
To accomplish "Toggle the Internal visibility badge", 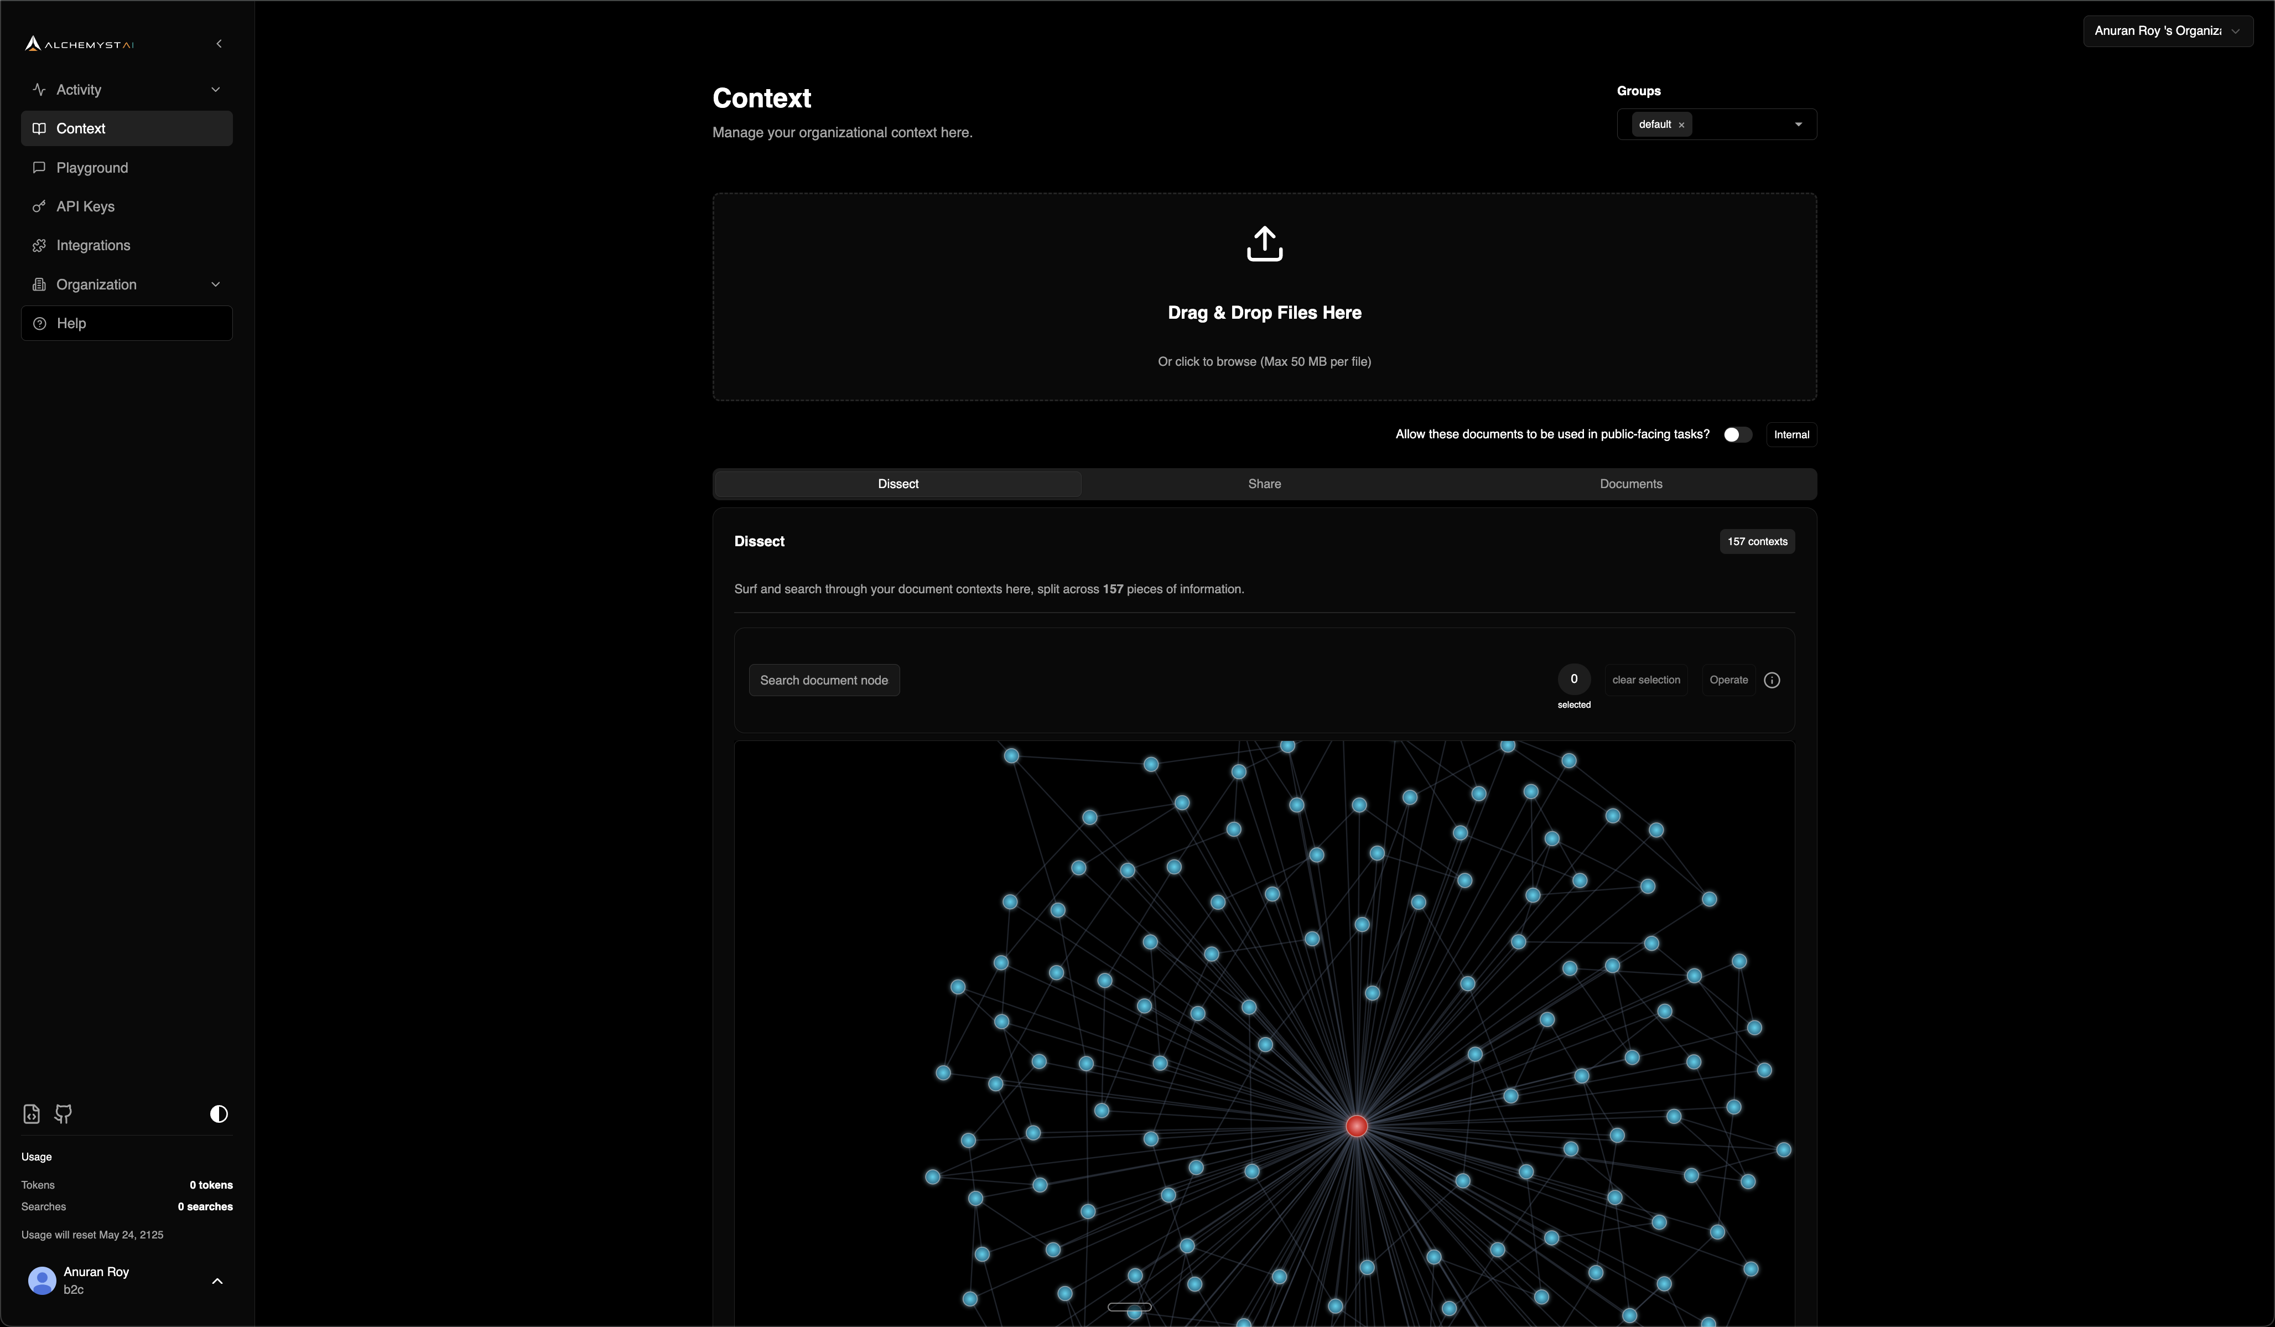I will (x=1791, y=434).
